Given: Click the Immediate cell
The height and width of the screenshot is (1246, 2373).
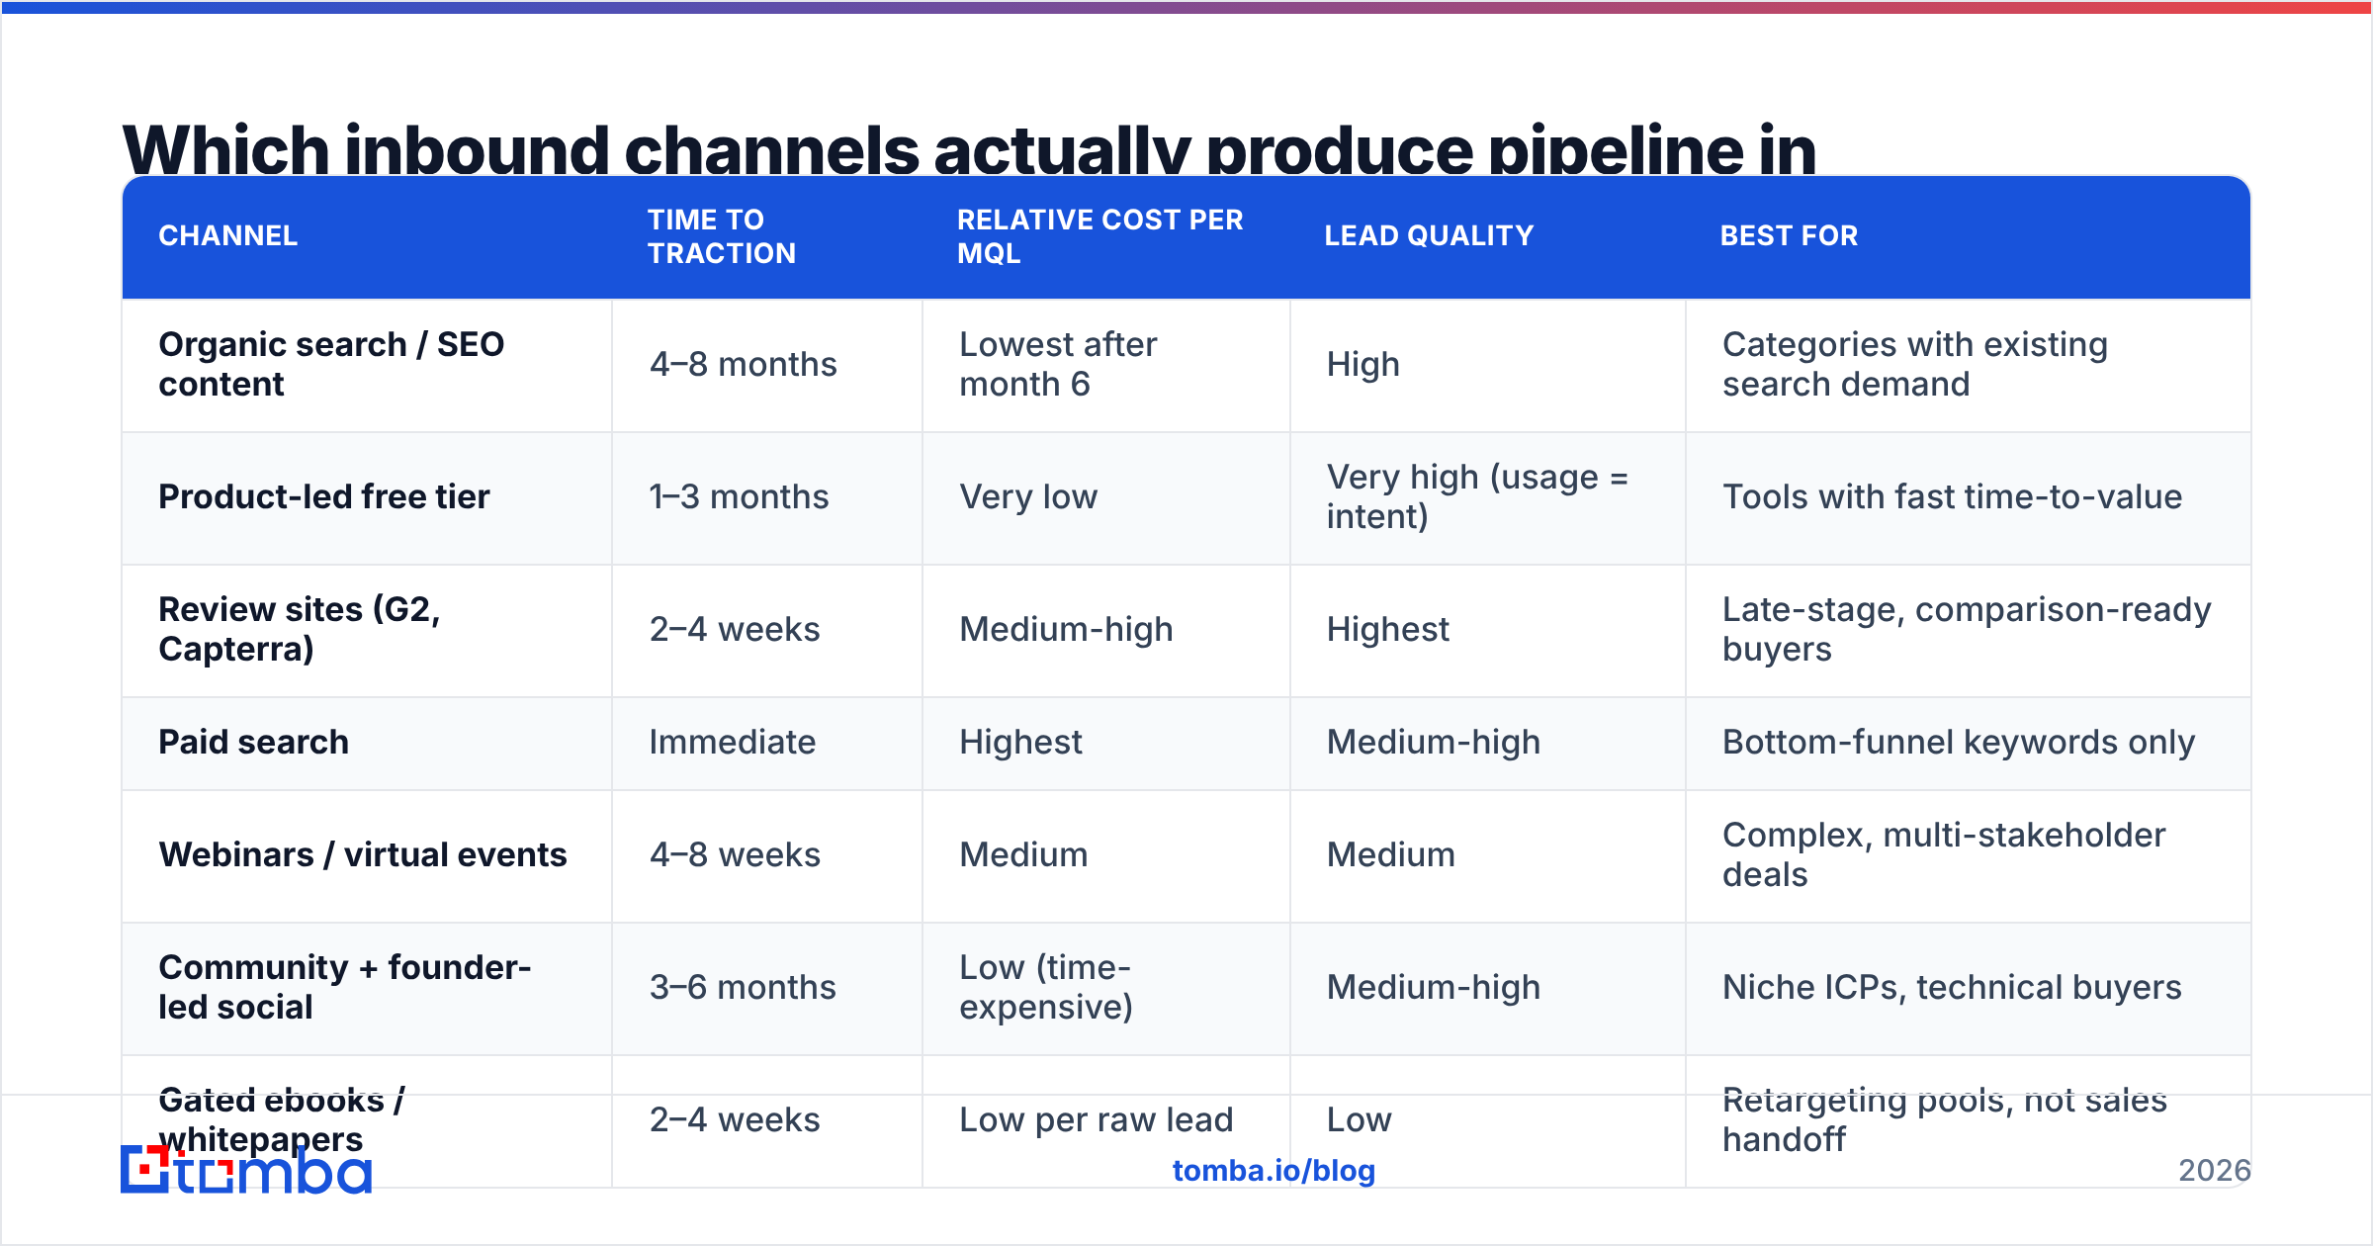Looking at the screenshot, I should tap(767, 743).
